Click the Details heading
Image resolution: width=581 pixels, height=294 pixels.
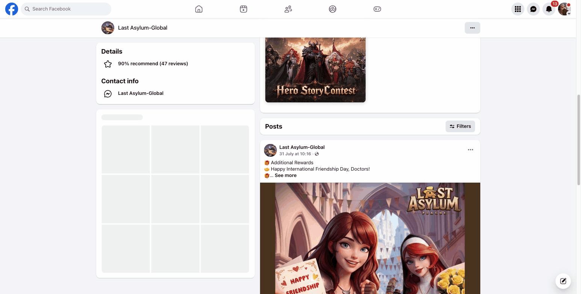coord(112,51)
